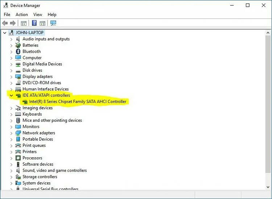Click the Processors chip icon

(x=18, y=158)
